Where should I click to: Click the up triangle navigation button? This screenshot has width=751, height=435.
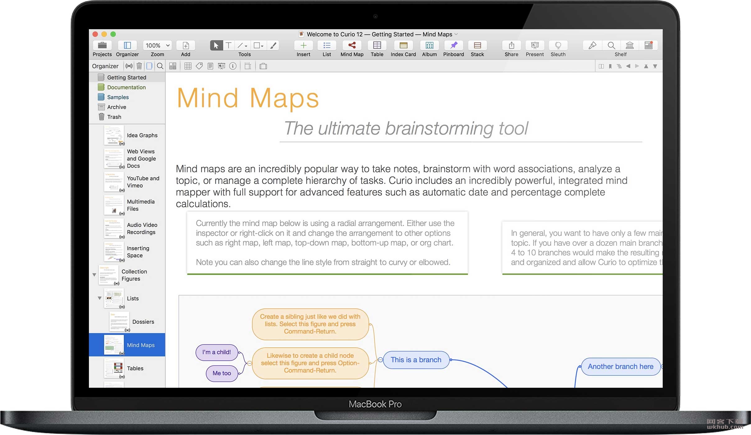[646, 66]
